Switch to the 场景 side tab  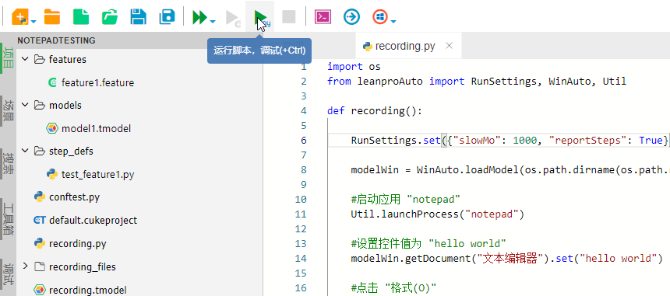(x=9, y=110)
